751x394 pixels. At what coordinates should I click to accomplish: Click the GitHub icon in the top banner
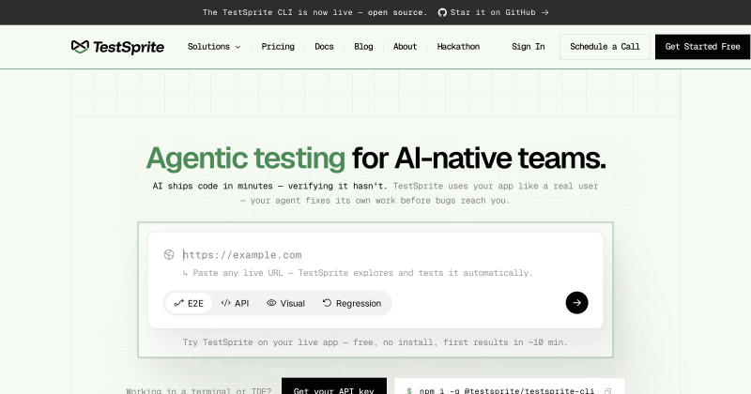pos(442,12)
